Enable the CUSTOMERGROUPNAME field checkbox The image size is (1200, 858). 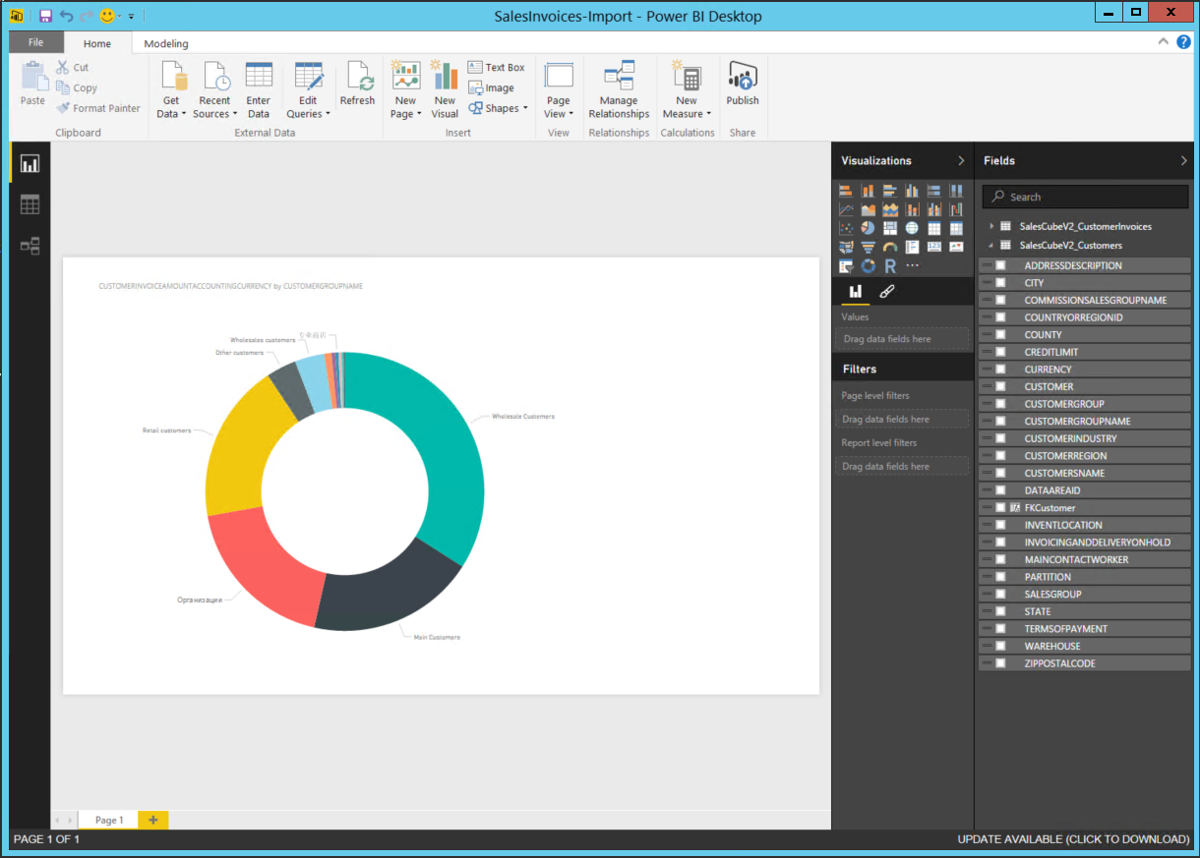[1000, 422]
